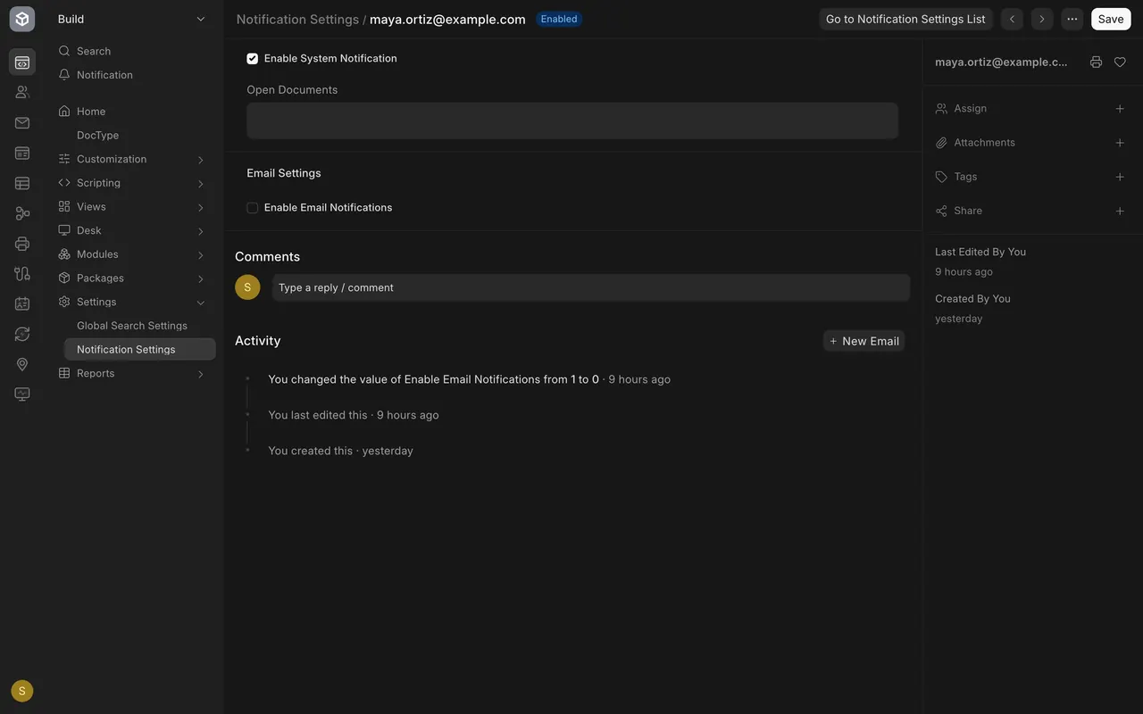Expand the Desk section
This screenshot has width=1143, height=714.
click(x=201, y=231)
